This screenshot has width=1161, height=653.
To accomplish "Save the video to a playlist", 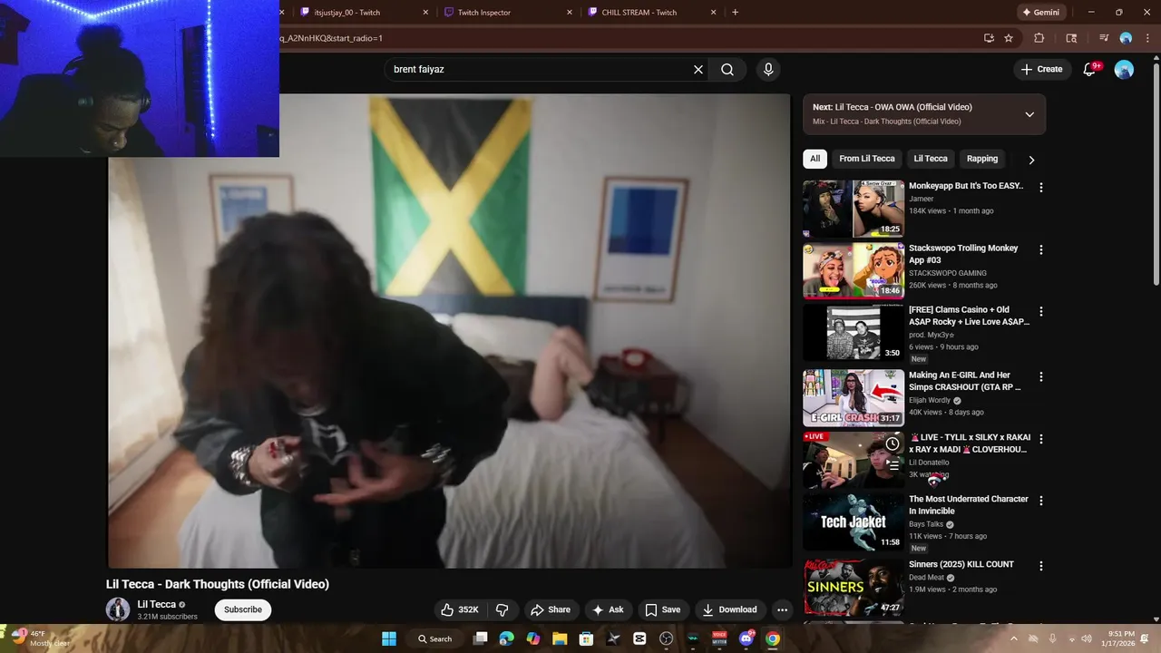I will pyautogui.click(x=662, y=609).
